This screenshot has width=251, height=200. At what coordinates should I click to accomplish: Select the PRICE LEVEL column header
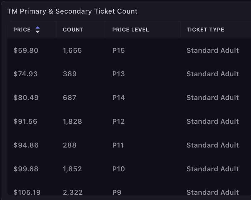pos(130,30)
